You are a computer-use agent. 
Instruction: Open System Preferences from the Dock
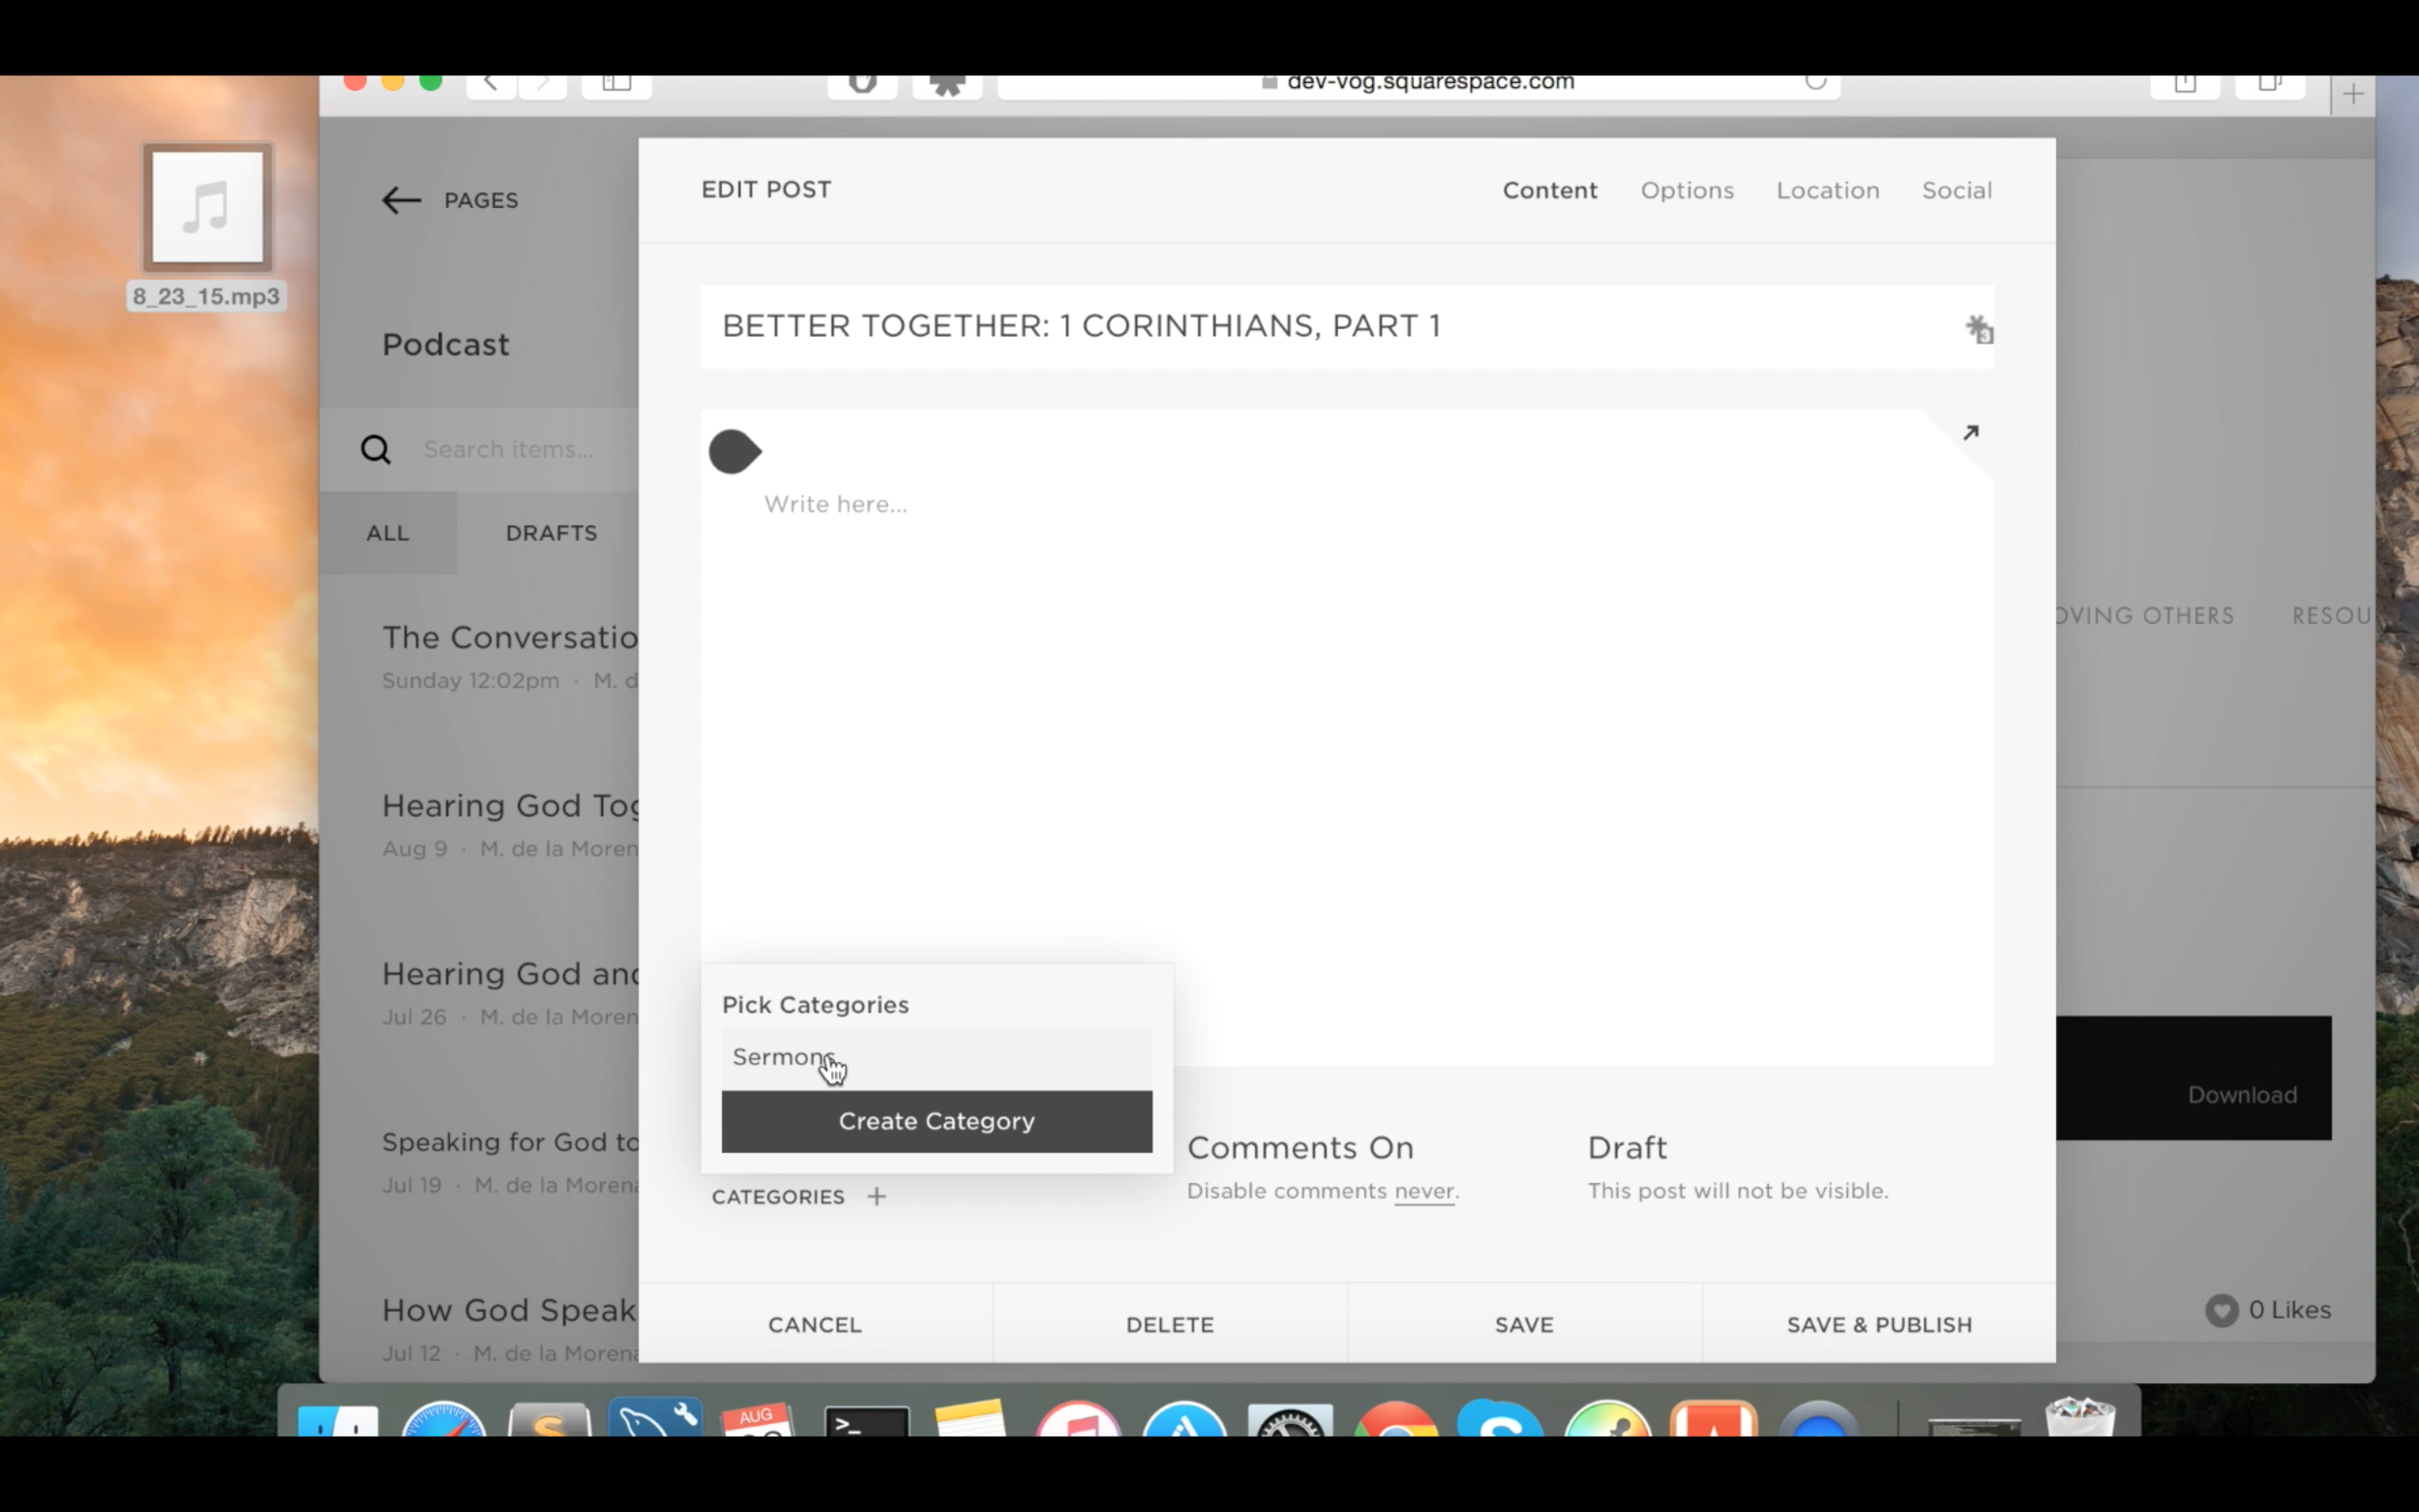(x=1290, y=1420)
